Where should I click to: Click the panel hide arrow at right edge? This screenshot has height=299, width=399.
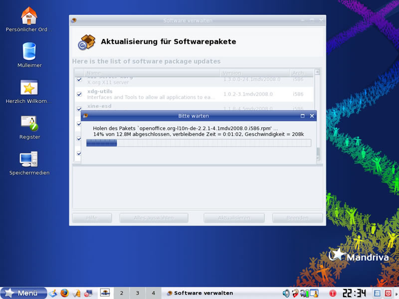coord(397,294)
